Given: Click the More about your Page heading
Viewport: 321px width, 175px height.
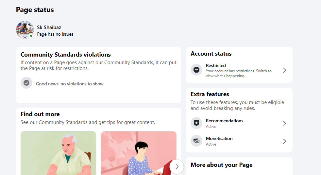Looking at the screenshot, I should click(222, 165).
